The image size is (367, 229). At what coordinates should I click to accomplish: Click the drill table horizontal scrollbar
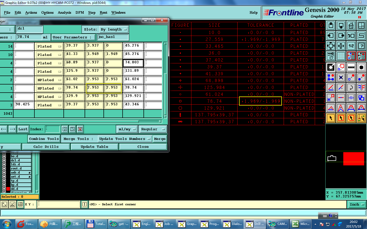81,121
